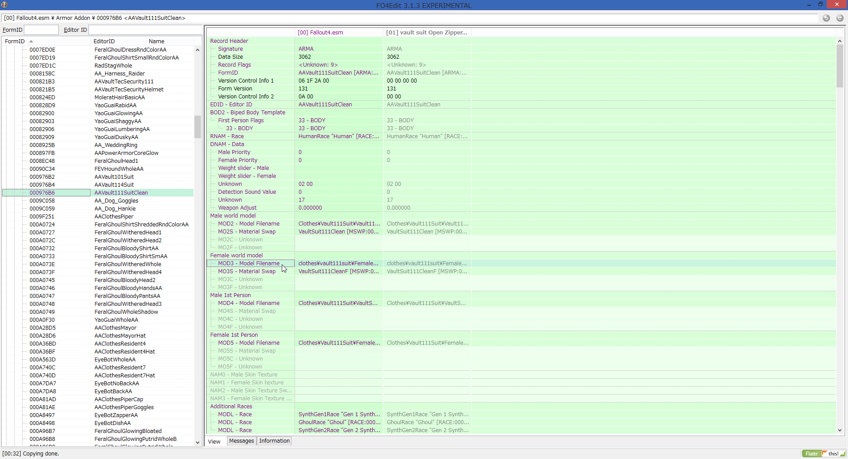Click the MOD3 - Model Filename row label
The height and width of the screenshot is (459, 848).
point(249,263)
